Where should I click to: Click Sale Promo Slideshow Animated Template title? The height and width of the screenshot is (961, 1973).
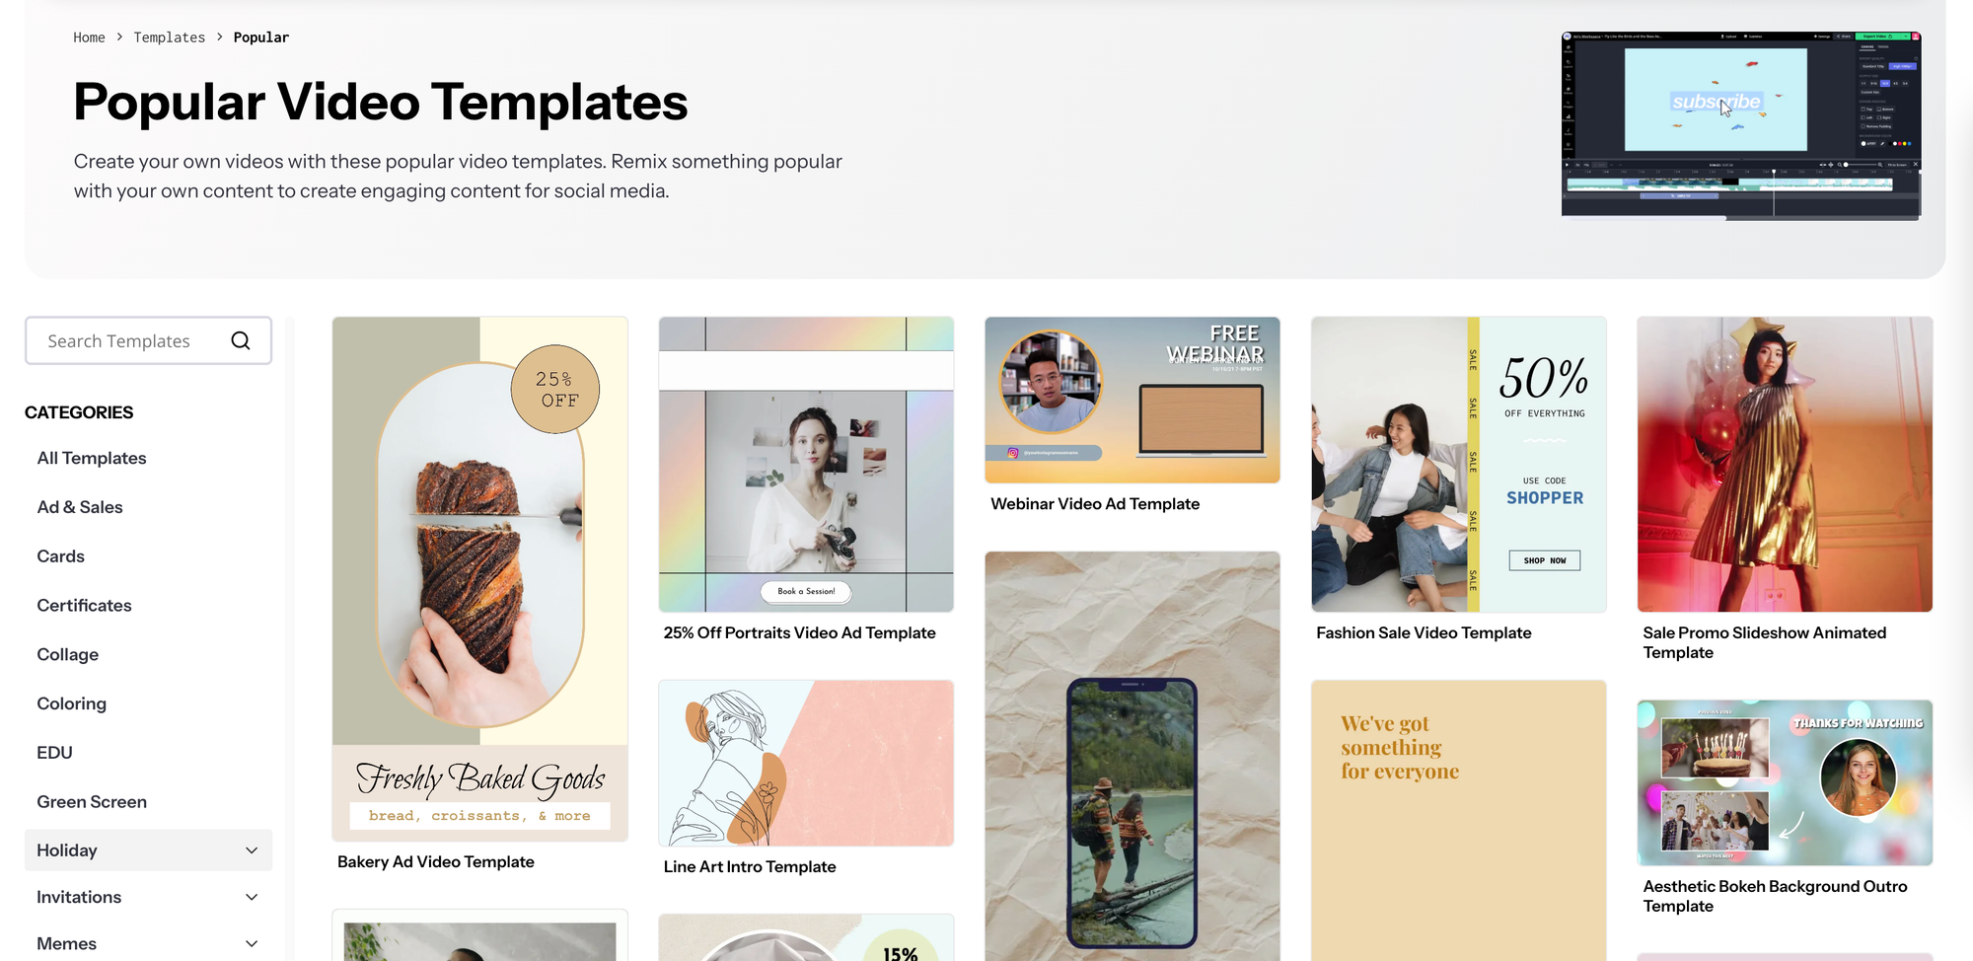pyautogui.click(x=1764, y=642)
